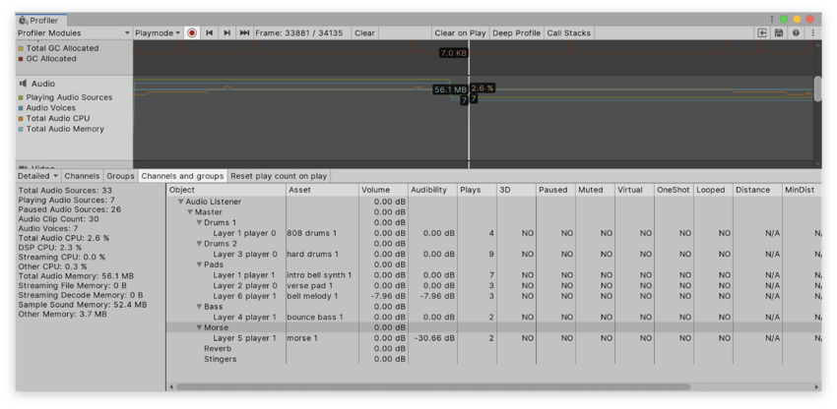Open the Profiler Modules dropdown
Screen dimensions: 837x409
coord(74,33)
